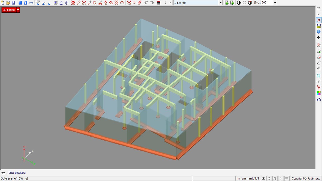Open the color palette icon in right toolbar

coord(319,93)
